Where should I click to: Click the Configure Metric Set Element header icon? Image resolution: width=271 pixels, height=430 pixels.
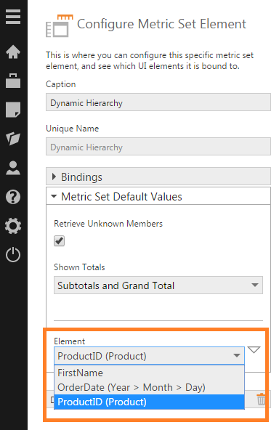click(x=60, y=25)
